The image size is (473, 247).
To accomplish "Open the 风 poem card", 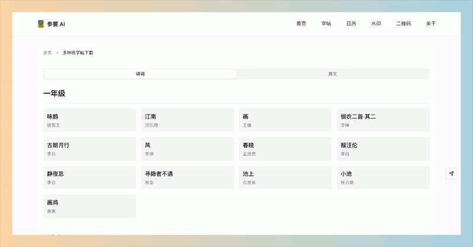I will [x=187, y=149].
